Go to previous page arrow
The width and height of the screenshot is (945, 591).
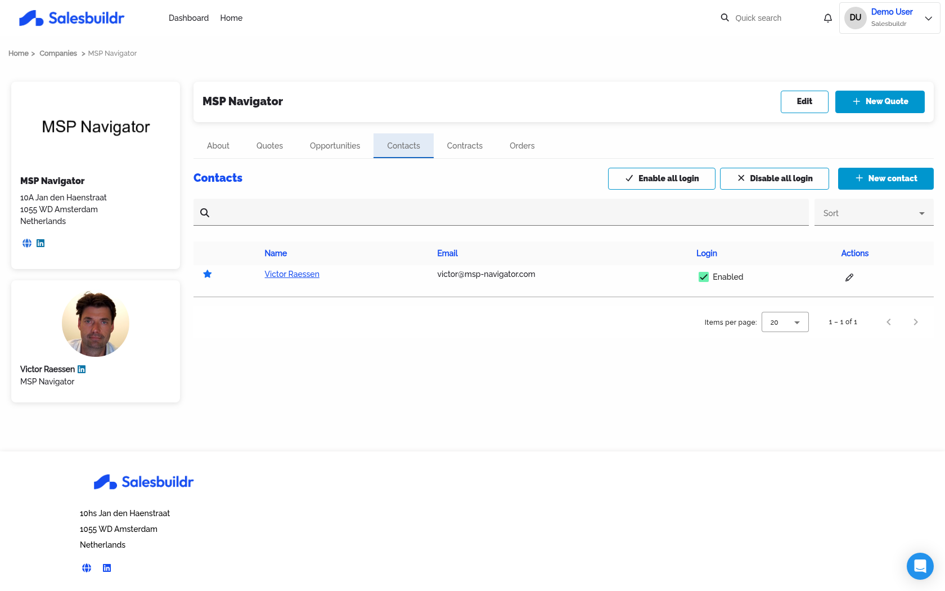point(889,322)
